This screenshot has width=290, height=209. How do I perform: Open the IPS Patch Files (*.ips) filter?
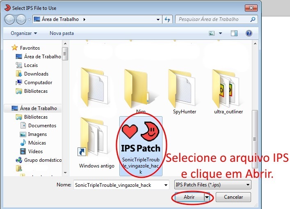pos(213,185)
